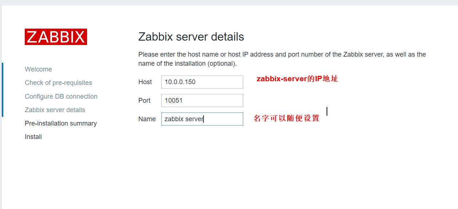The height and width of the screenshot is (209, 458).
Task: Click the Zabbix server details page heading
Action: (191, 37)
